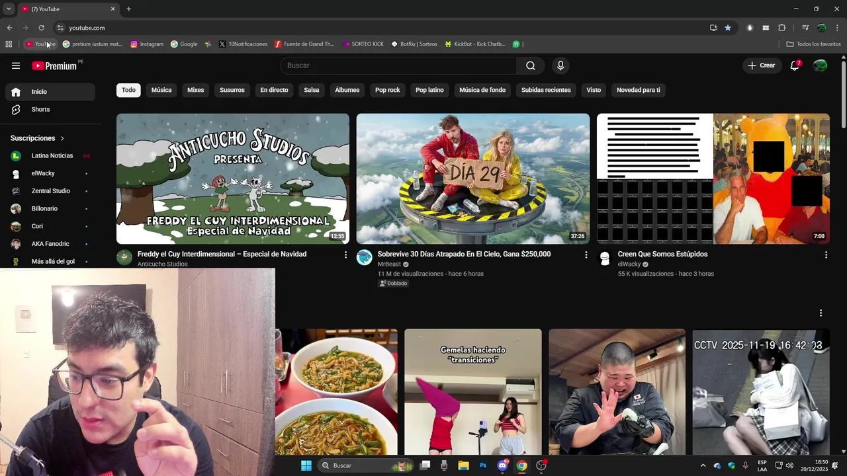Image resolution: width=847 pixels, height=476 pixels.
Task: Open the notifications bell
Action: click(x=795, y=65)
